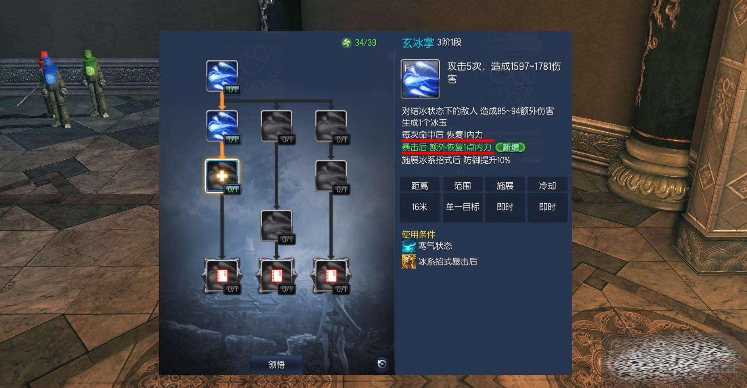Click the 冷却 stat header

[x=547, y=185]
